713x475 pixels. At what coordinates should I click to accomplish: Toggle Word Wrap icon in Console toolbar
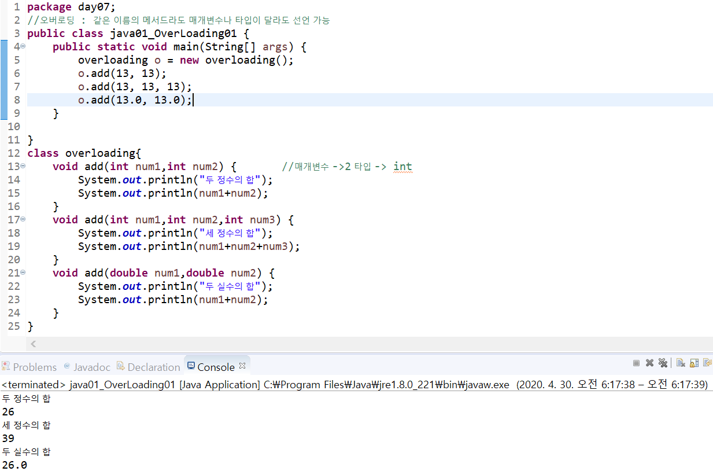tap(707, 363)
